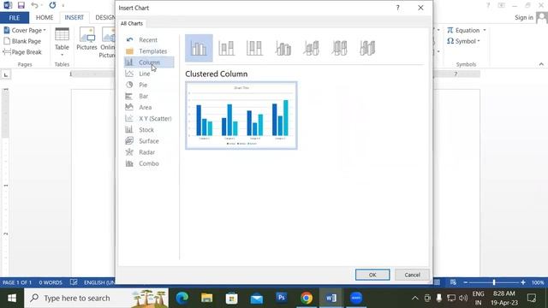Click the Undo icon in Quick Access
Viewport: 548px width, 308px height.
(34, 5)
